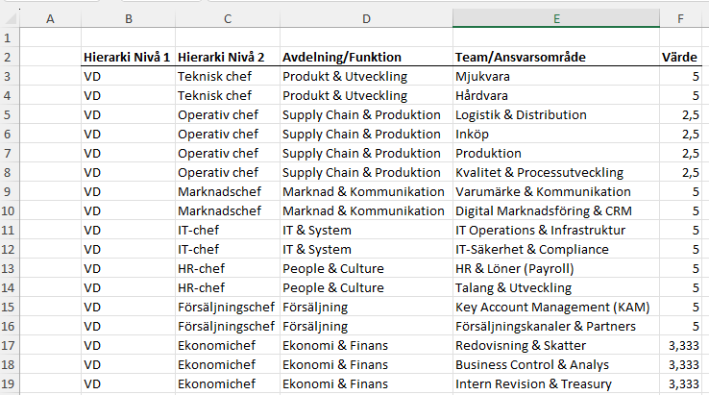Click the "Team/Ansvarsområde" header cell
Image resolution: width=709 pixels, height=395 pixels.
(521, 58)
